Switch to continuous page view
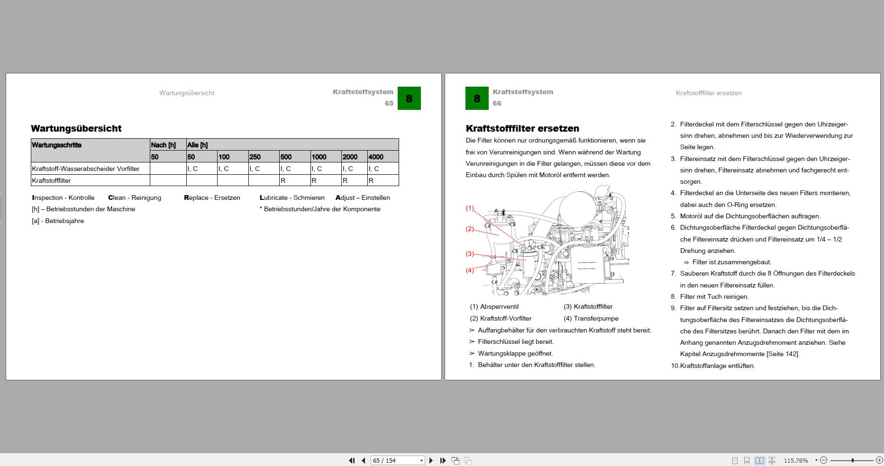The width and height of the screenshot is (884, 466). [x=747, y=460]
